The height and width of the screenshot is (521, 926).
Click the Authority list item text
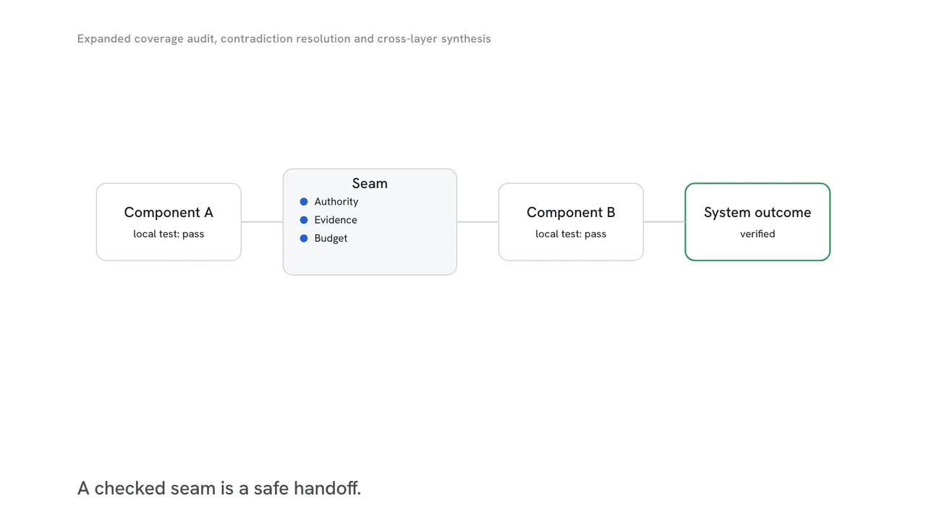(x=336, y=202)
